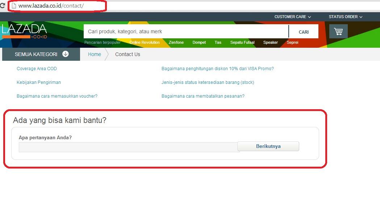Image resolution: width=380 pixels, height=213 pixels.
Task: Open the Customer Care dropdown
Action: (x=292, y=17)
